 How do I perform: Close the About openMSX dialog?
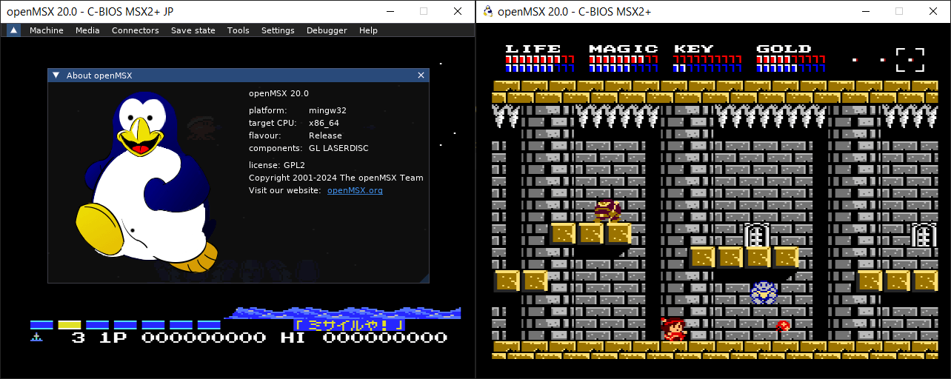(x=421, y=76)
